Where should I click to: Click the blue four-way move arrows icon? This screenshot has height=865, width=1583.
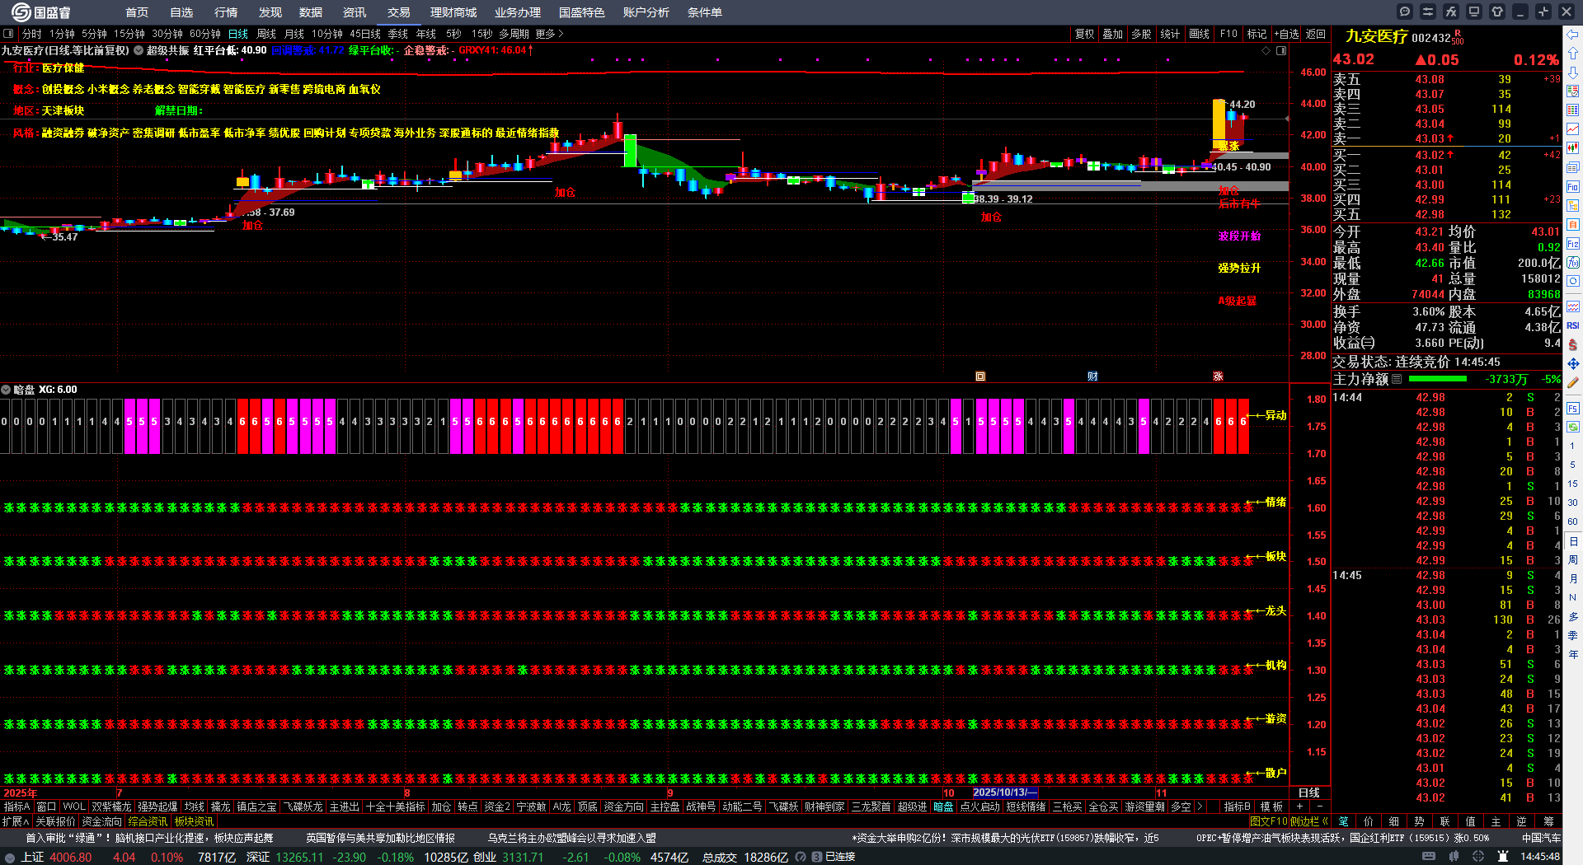point(1573,363)
